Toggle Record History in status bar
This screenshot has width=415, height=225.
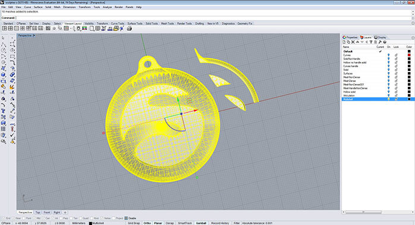[x=220, y=223]
